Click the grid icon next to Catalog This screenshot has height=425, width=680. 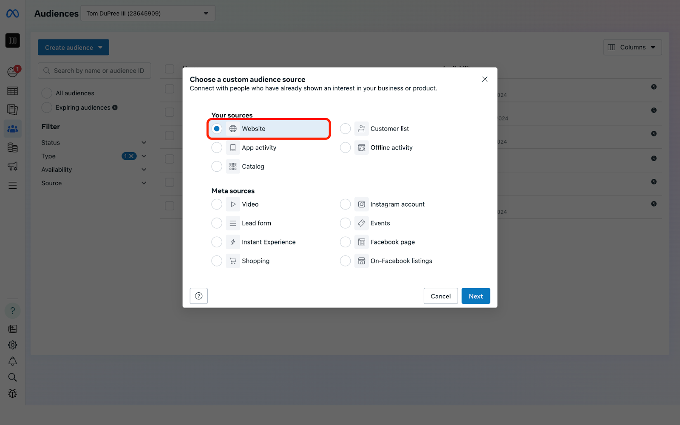tap(233, 167)
